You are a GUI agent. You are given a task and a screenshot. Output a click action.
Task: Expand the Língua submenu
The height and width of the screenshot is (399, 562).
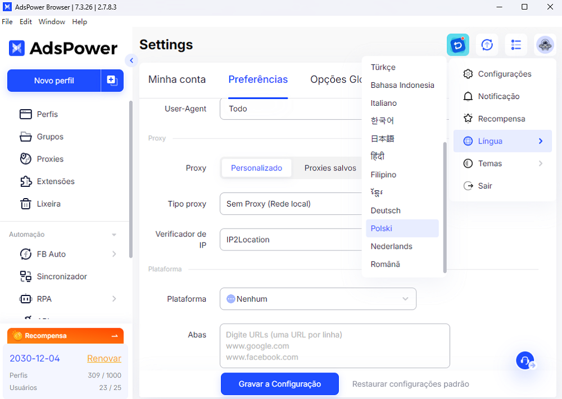pos(502,141)
